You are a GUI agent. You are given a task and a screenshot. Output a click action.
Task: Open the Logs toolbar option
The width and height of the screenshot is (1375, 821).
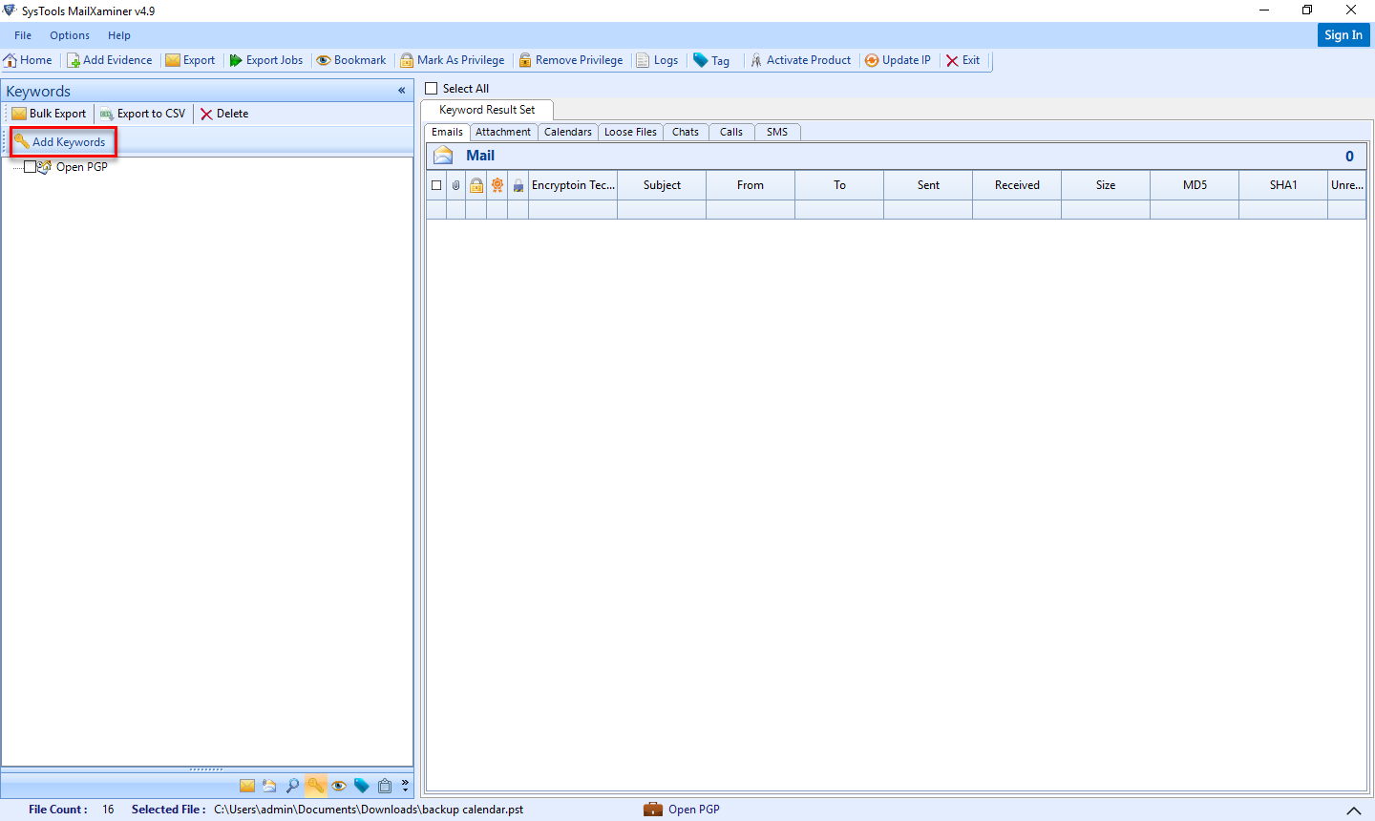pos(657,60)
